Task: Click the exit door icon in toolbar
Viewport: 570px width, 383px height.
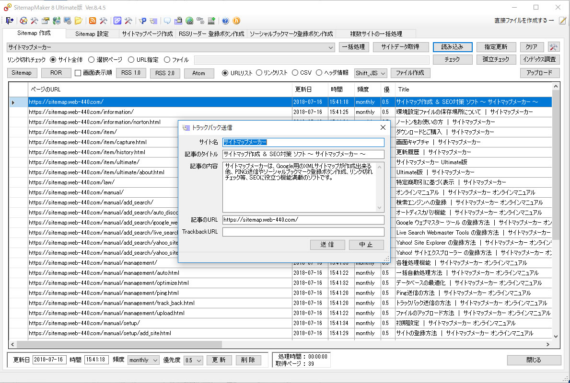Action: coord(9,21)
